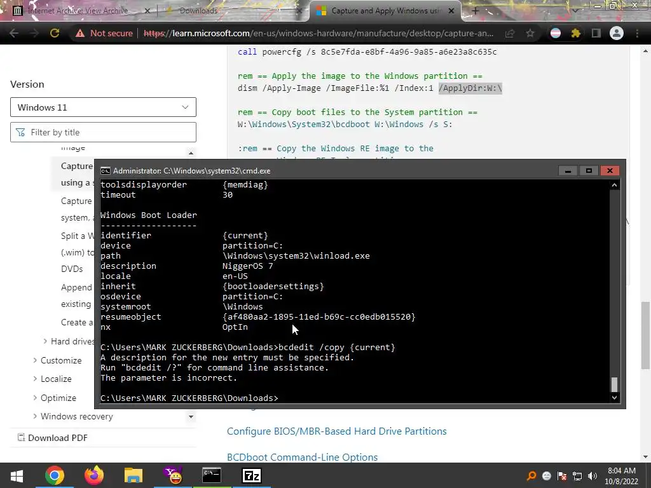Image resolution: width=651 pixels, height=488 pixels.
Task: Expand the Localize section
Action: pos(36,379)
